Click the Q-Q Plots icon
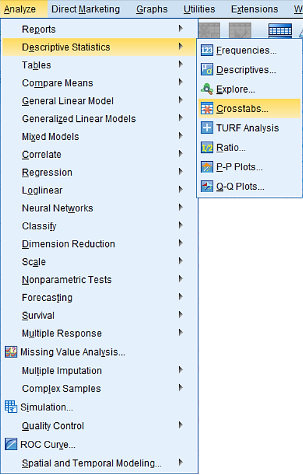The height and width of the screenshot is (475, 303). point(207,187)
